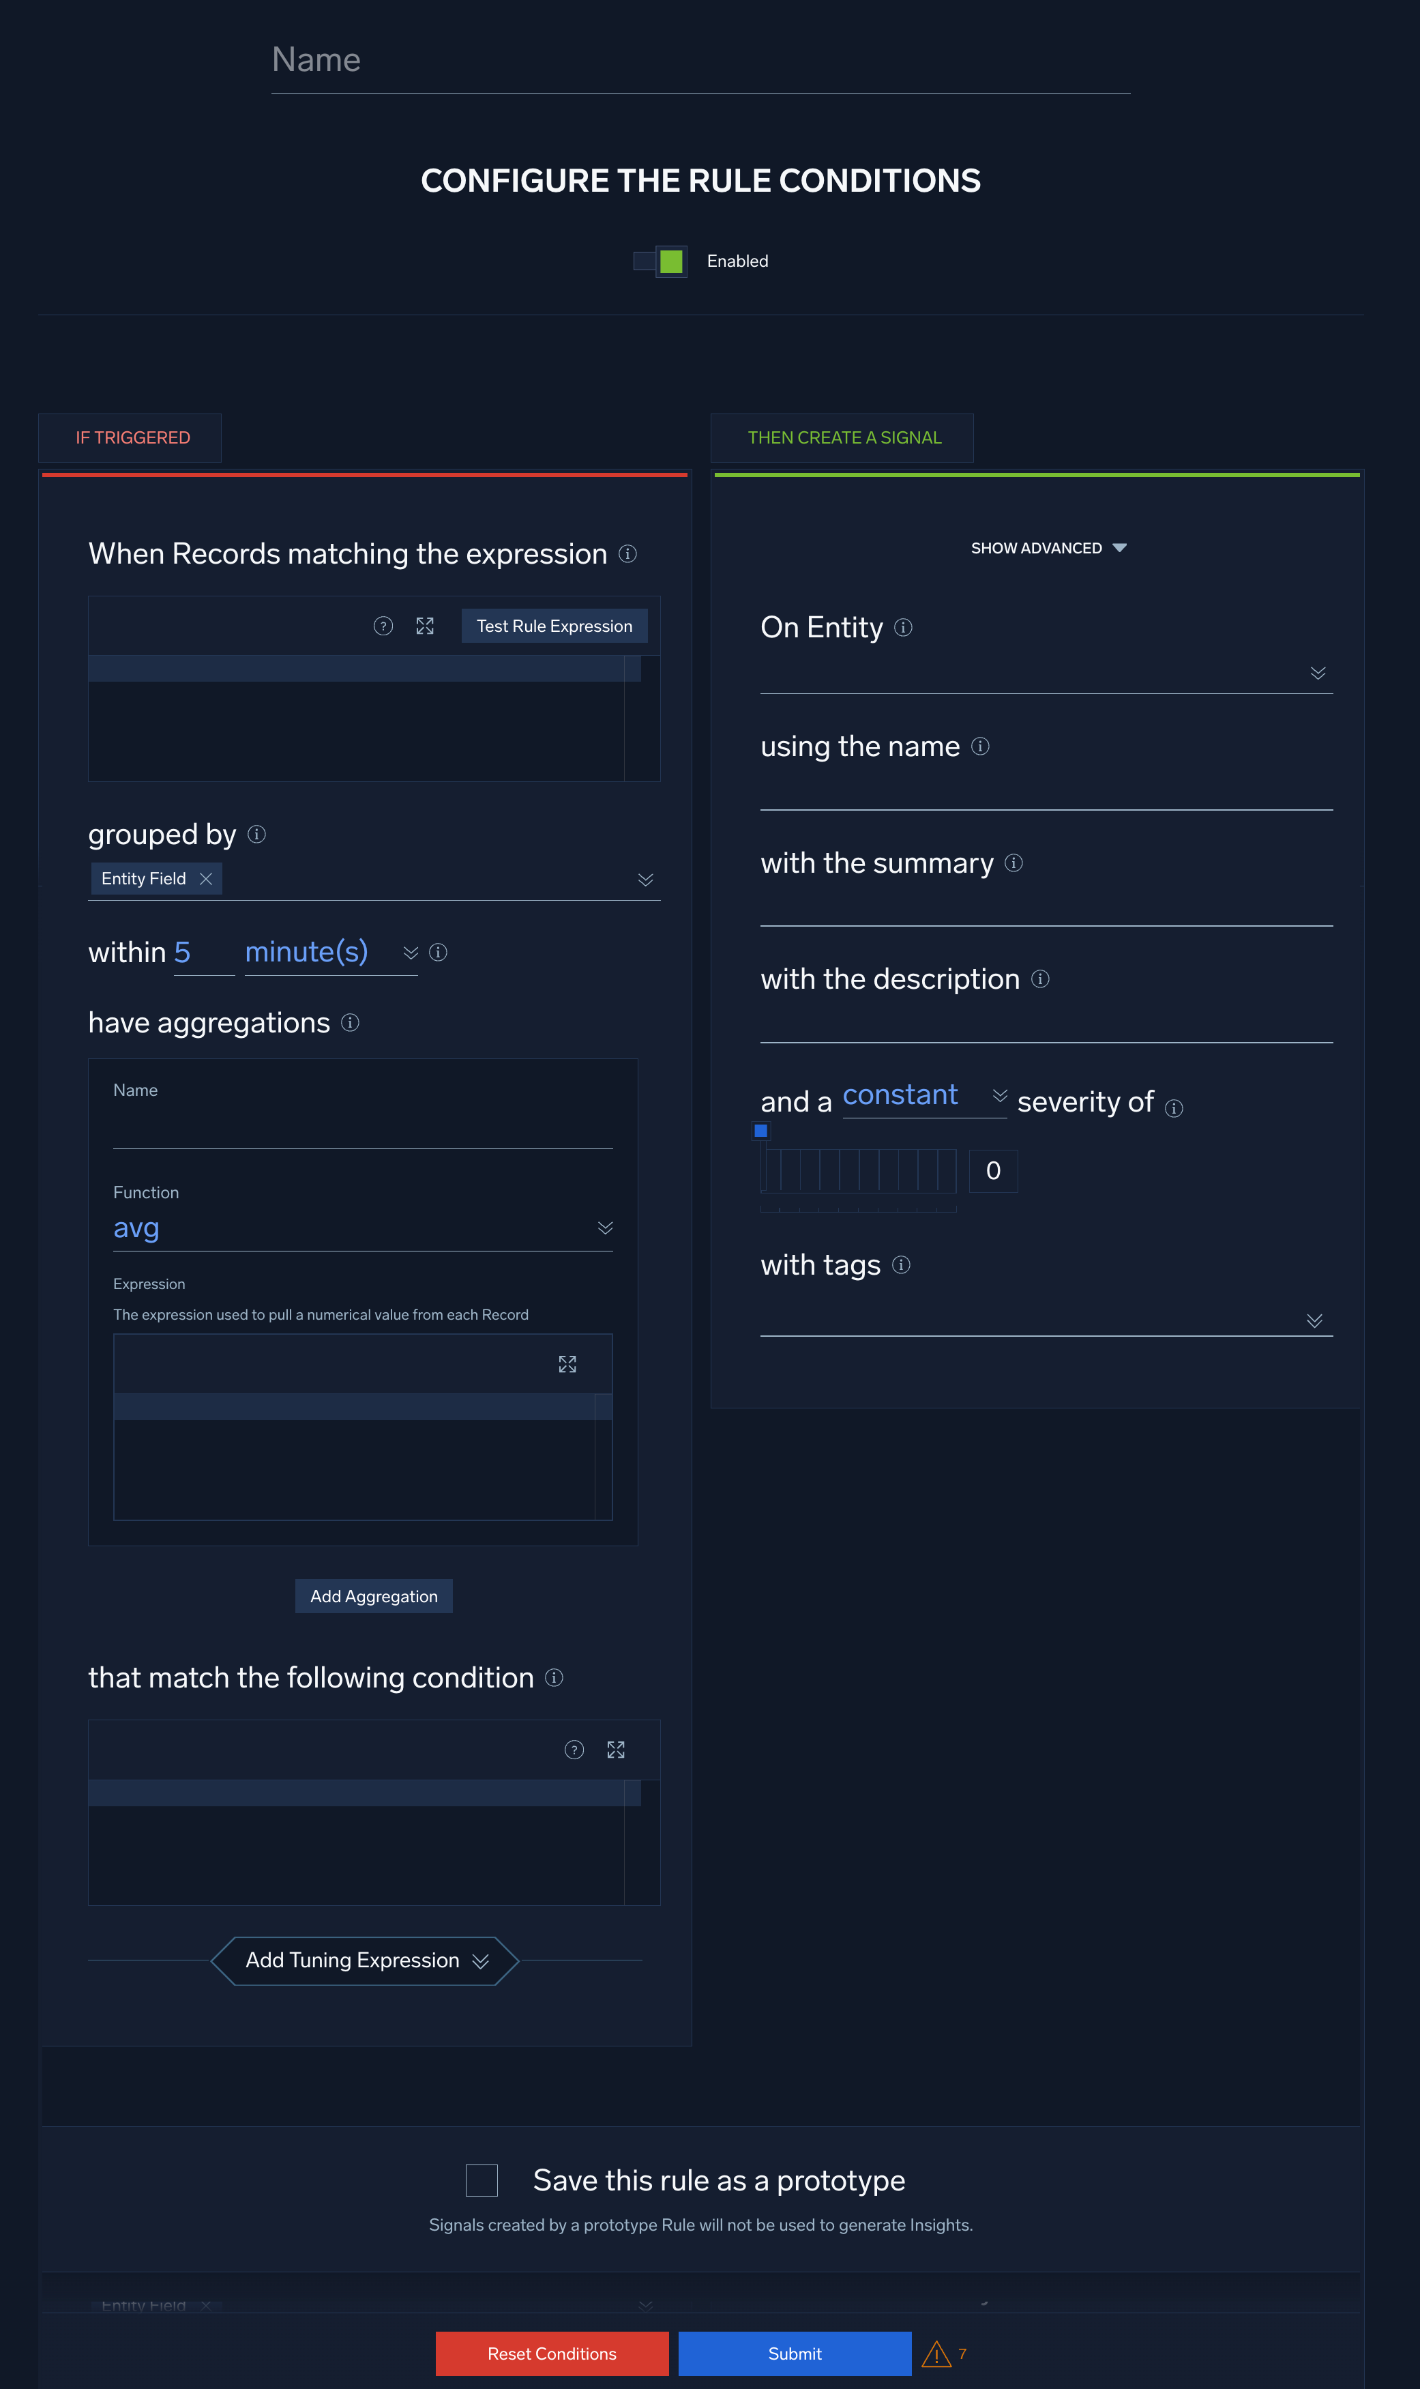Expand the matching condition editor fullscreen
The width and height of the screenshot is (1420, 2389).
tap(617, 1749)
